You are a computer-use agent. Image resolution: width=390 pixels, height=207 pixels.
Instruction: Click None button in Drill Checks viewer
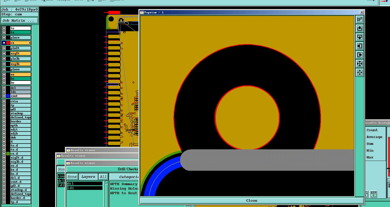[72, 177]
